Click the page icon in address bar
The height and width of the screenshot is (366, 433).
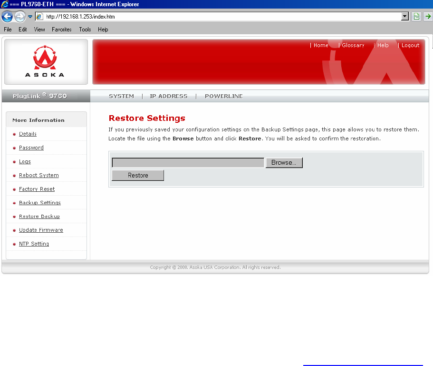click(x=39, y=17)
